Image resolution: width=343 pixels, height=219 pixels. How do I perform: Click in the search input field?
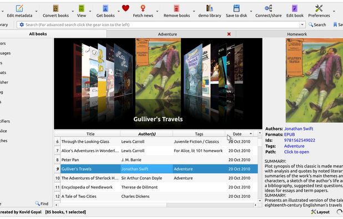[x=162, y=25]
